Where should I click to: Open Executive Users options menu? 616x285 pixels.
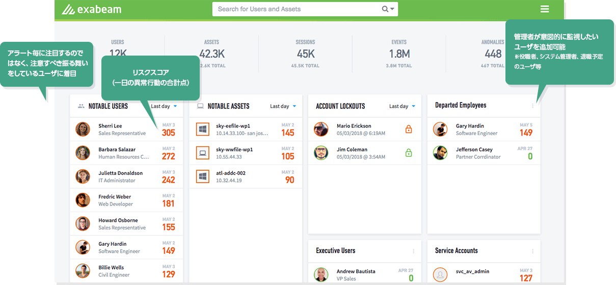413,251
